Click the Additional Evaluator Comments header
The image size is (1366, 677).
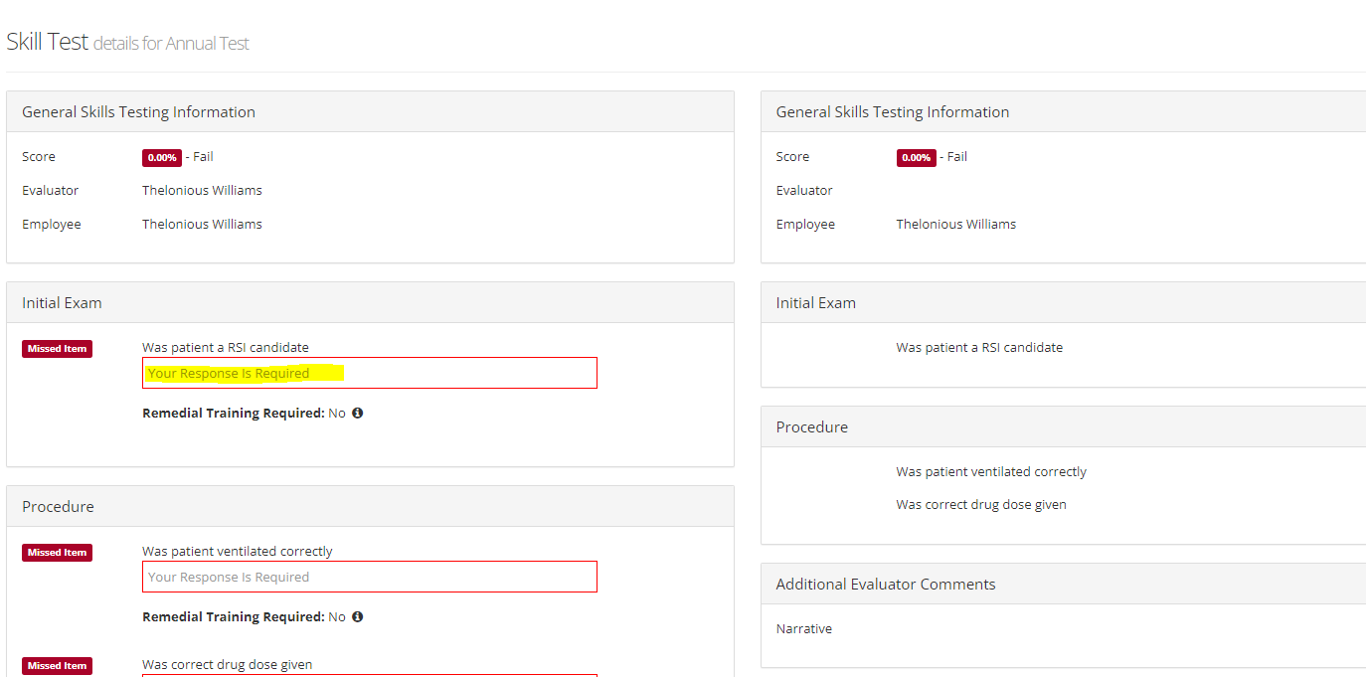pyautogui.click(x=885, y=585)
